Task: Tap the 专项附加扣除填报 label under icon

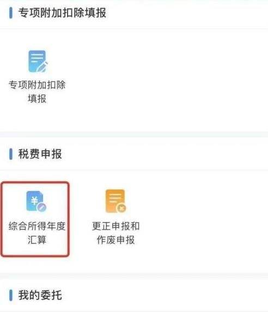Action: (37, 91)
